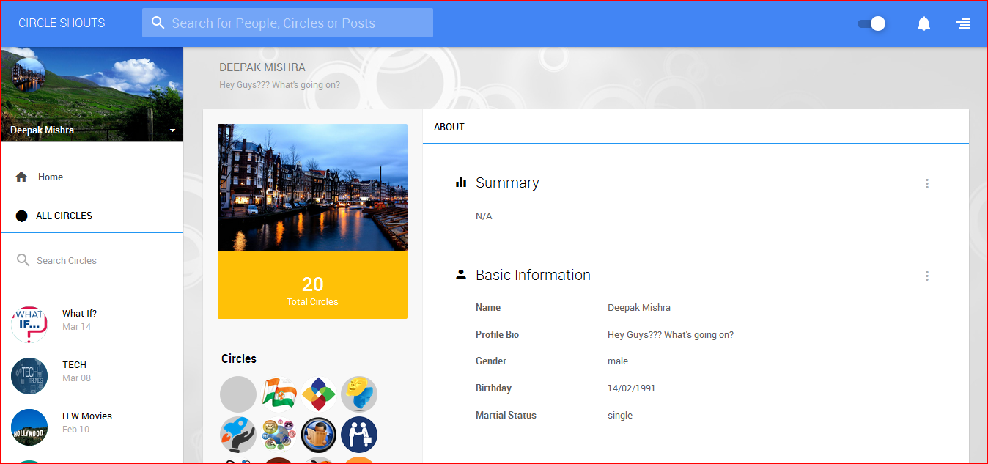
Task: Click the Profile Bio value in Basic Information
Action: pos(671,335)
